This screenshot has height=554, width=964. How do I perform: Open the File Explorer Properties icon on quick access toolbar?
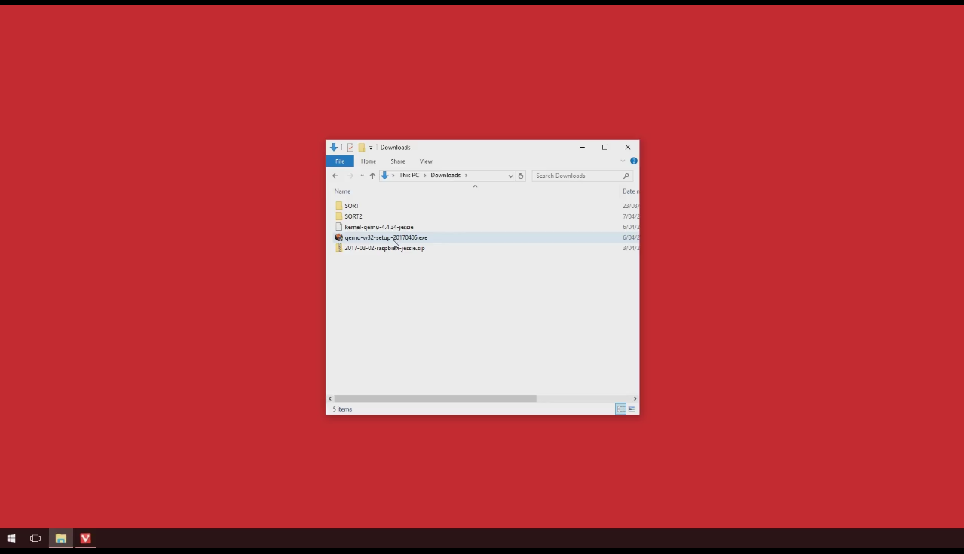click(x=350, y=147)
